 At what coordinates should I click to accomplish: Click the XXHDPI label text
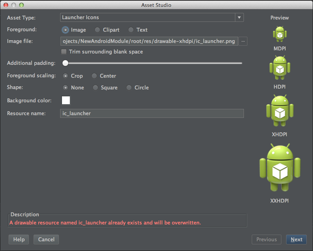point(279,201)
